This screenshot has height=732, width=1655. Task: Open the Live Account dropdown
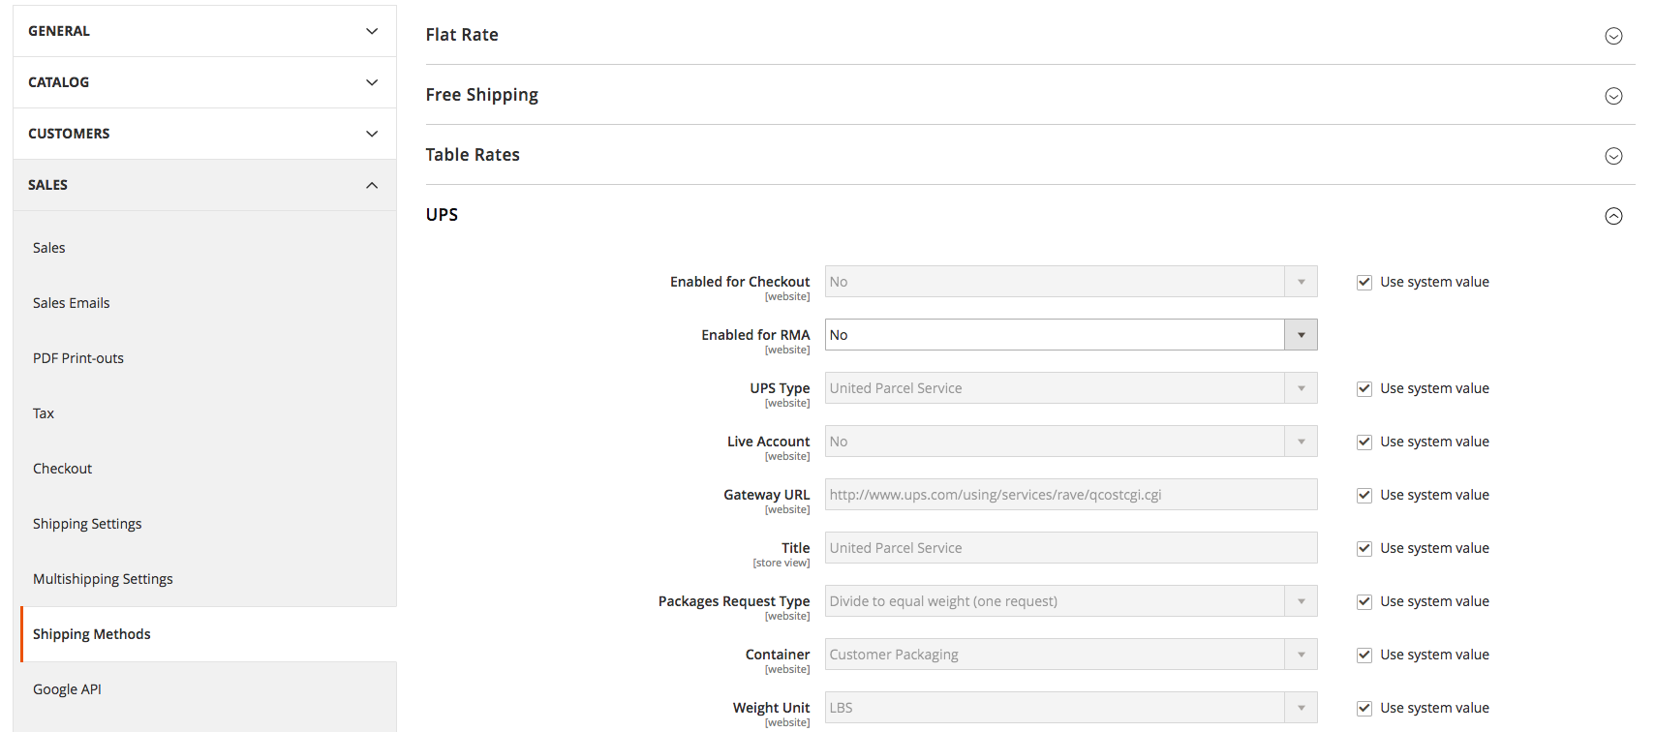pyautogui.click(x=1071, y=442)
